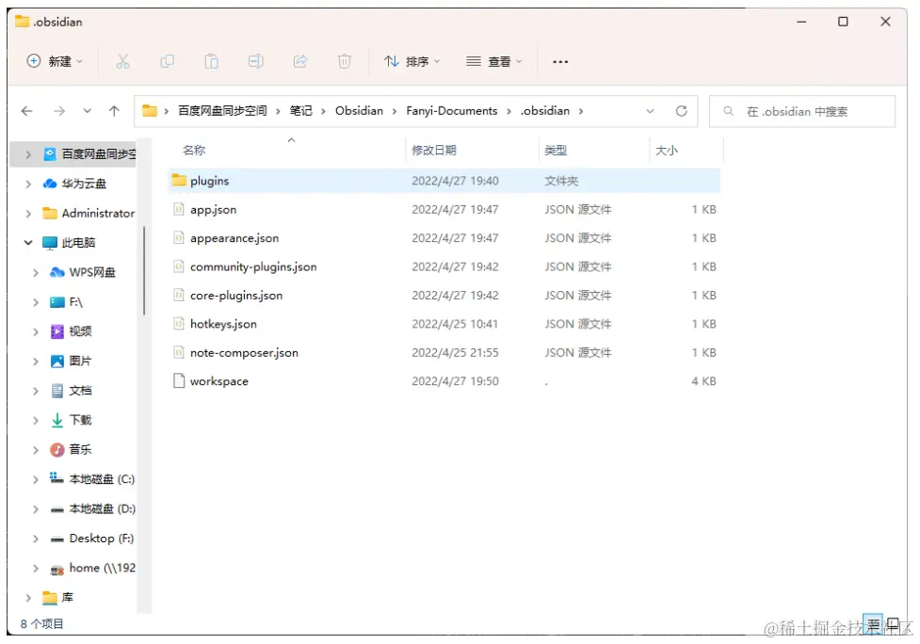
Task: Click the app.json file icon
Action: click(x=179, y=209)
